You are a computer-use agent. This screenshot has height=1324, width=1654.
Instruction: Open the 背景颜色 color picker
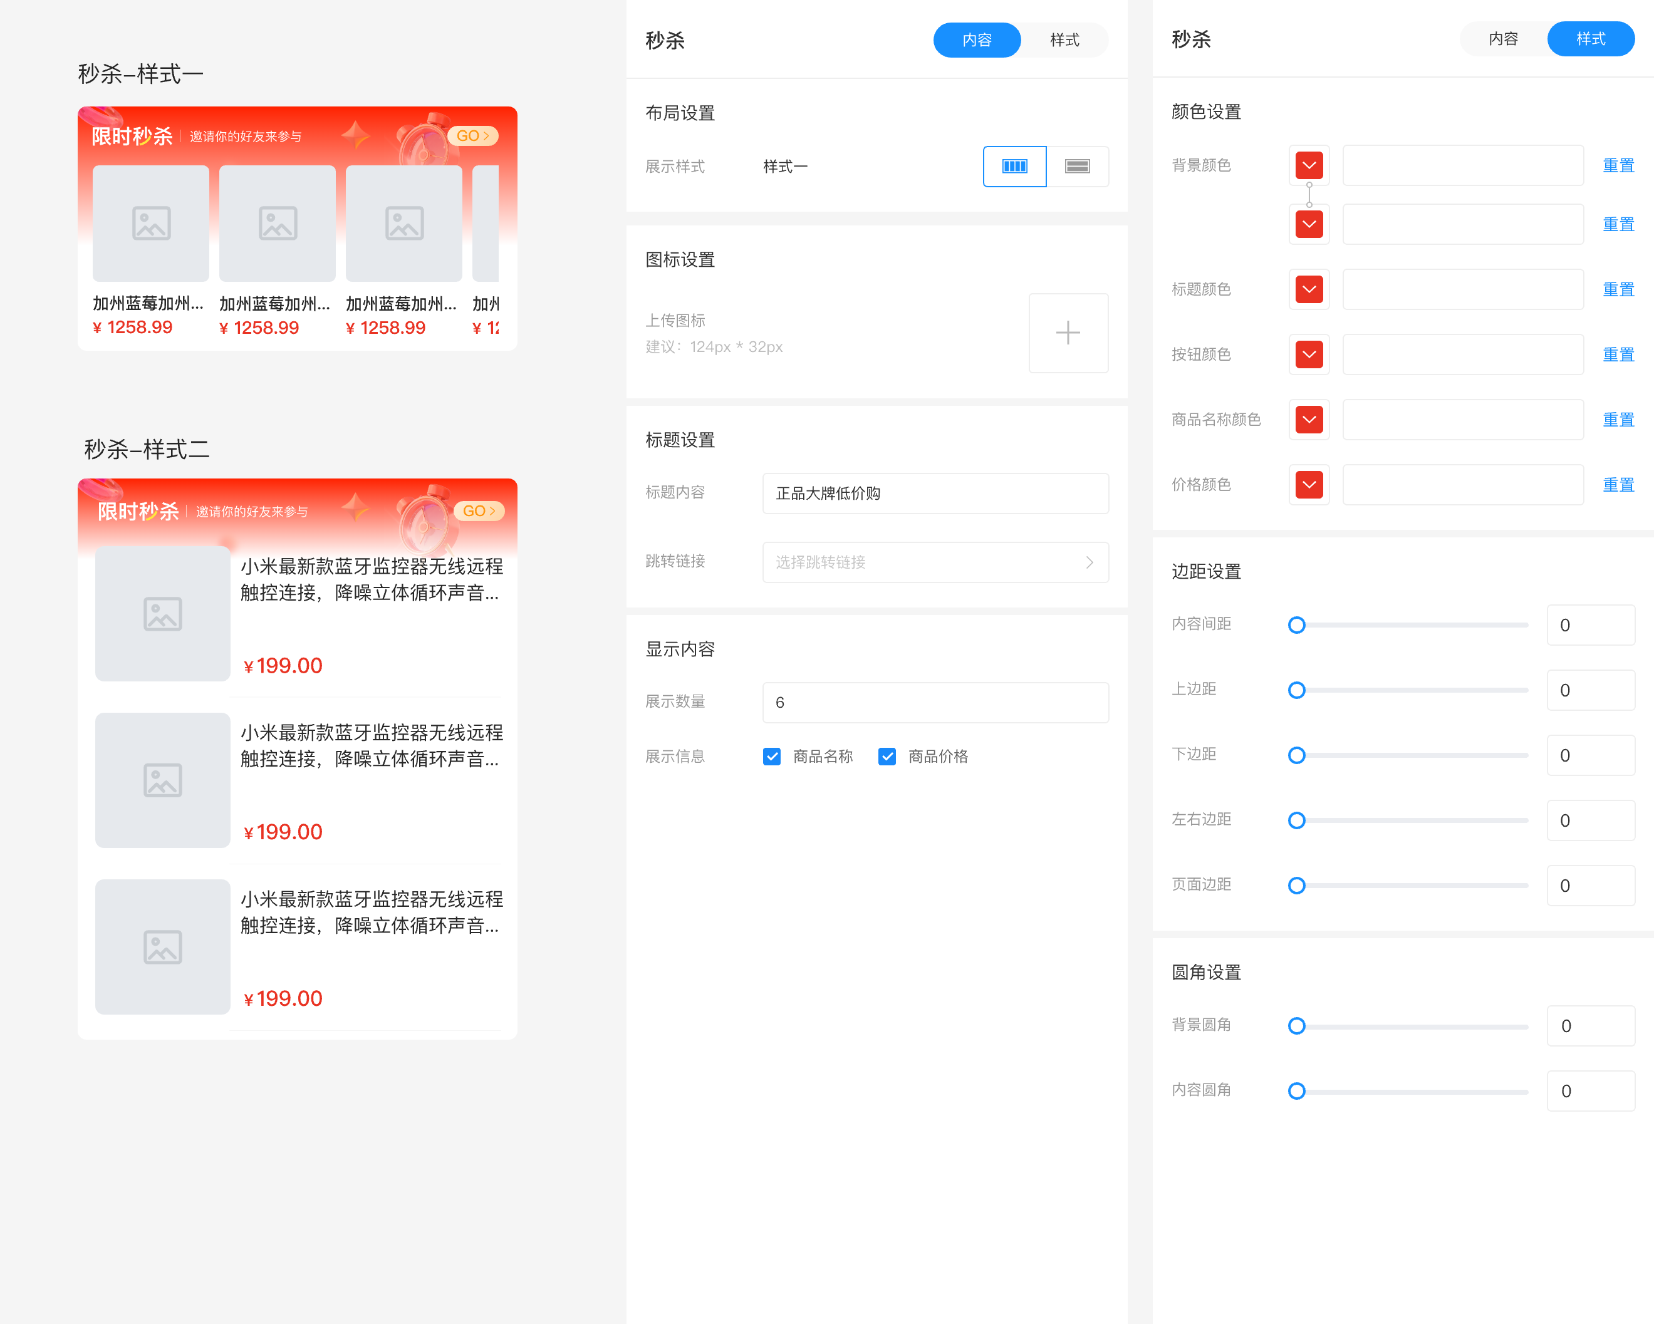tap(1309, 165)
